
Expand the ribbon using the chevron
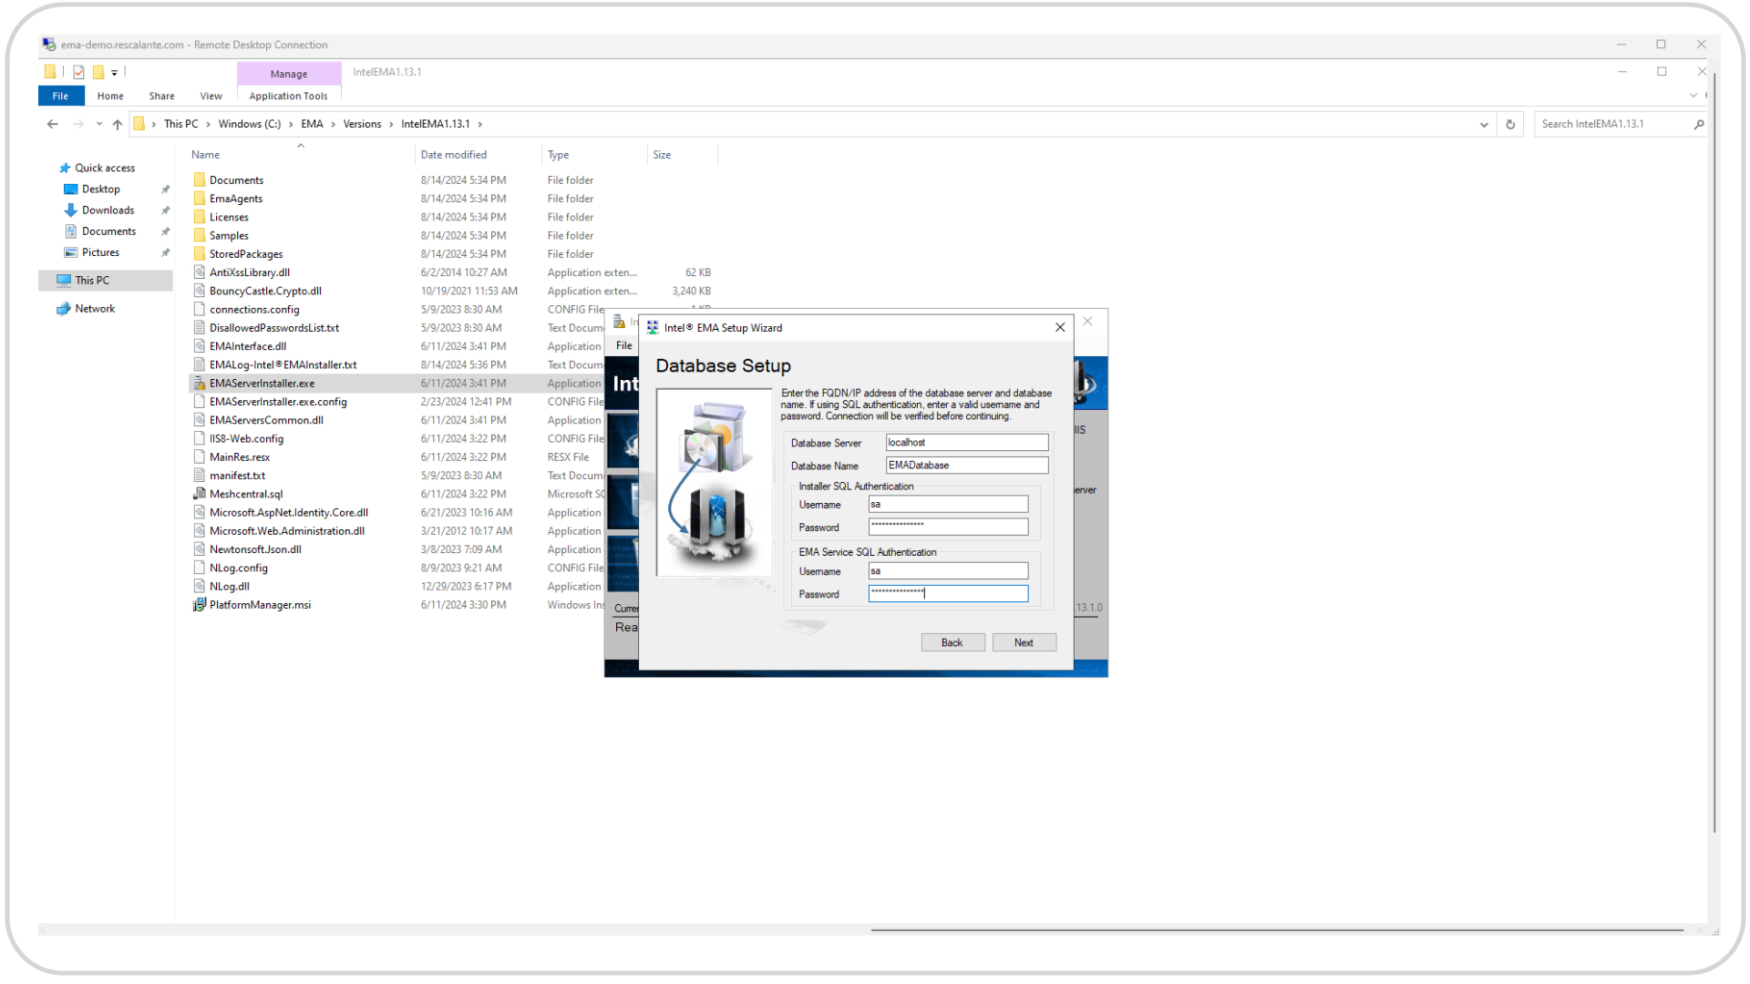pyautogui.click(x=1693, y=96)
